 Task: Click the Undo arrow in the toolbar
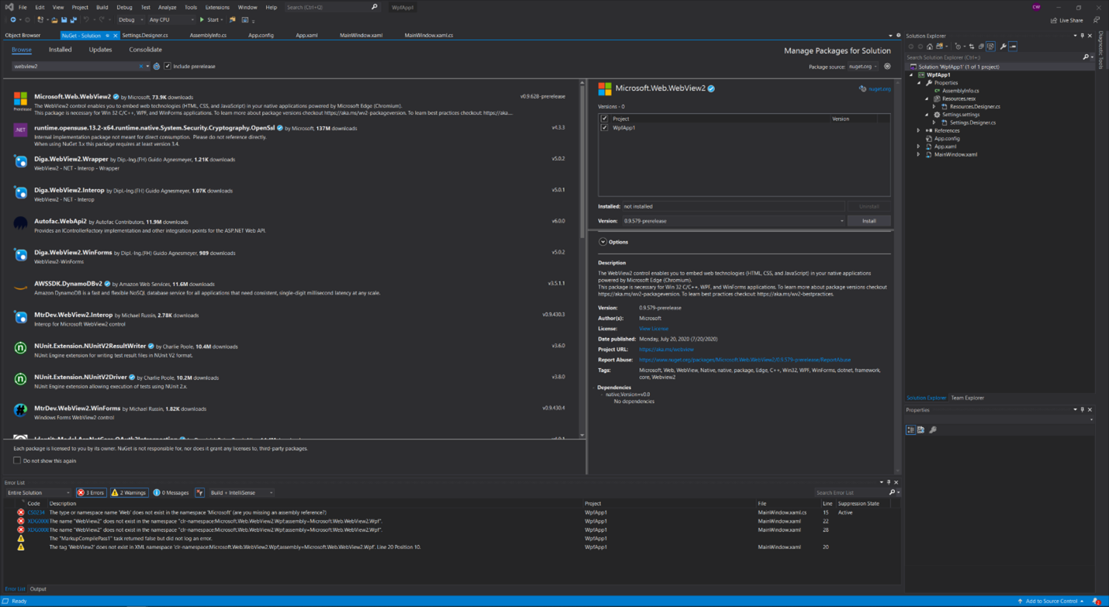[86, 20]
